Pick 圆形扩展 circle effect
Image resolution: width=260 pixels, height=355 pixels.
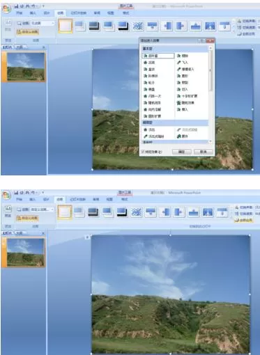click(x=153, y=116)
